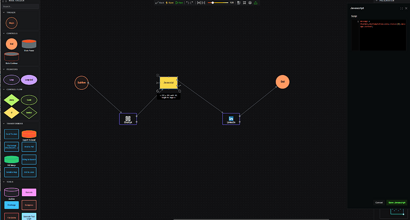Choose the yellow If diamond

click(11, 113)
